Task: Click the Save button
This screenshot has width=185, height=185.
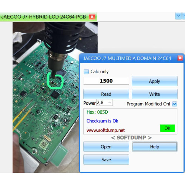Action: 106,159
